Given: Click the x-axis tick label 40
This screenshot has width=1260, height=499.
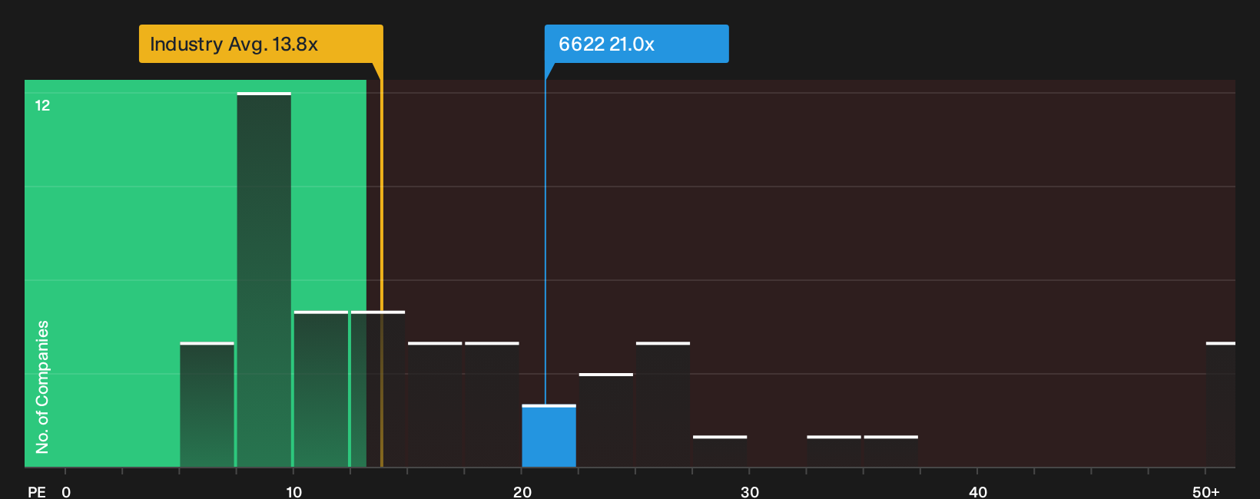Looking at the screenshot, I should tap(977, 492).
